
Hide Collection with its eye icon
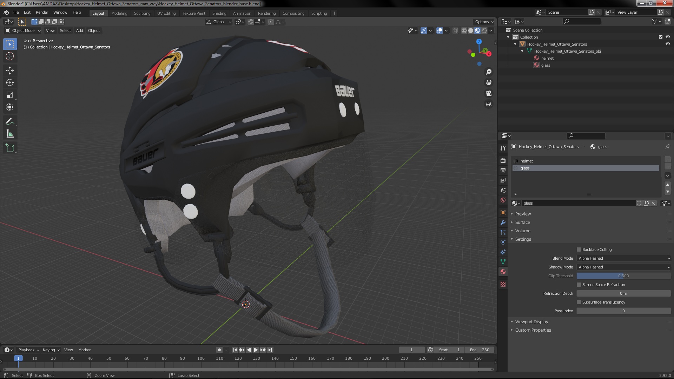pos(668,37)
